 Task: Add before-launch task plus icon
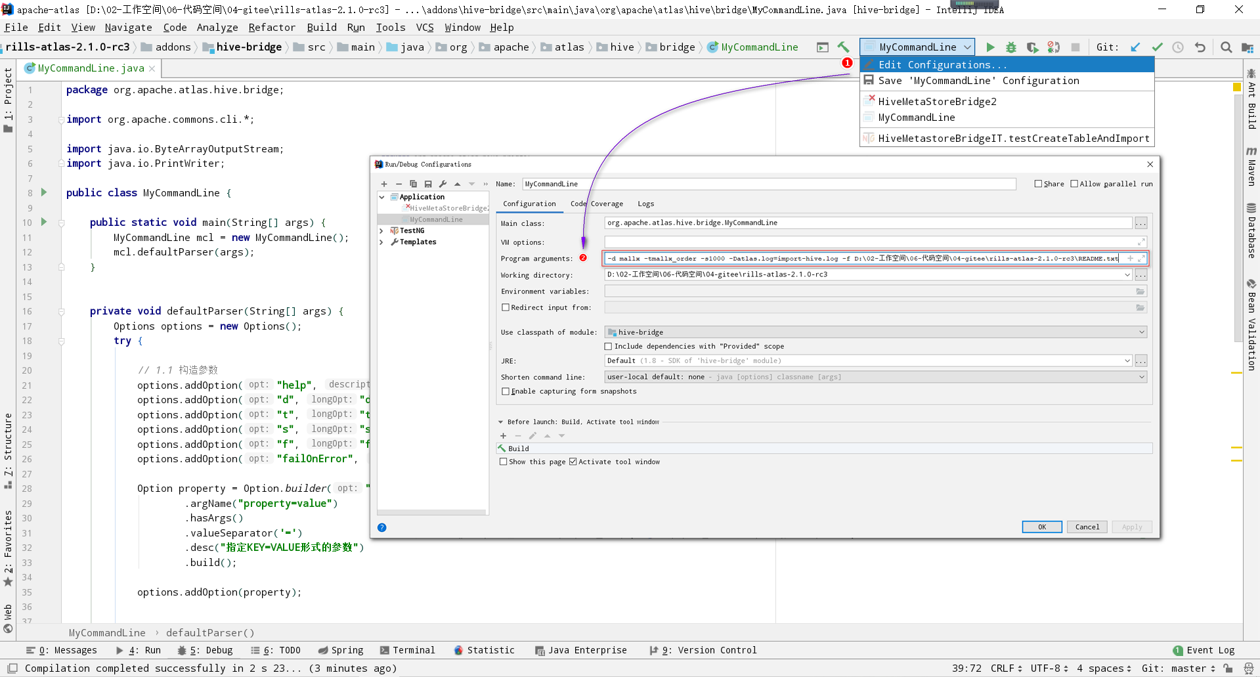coord(503,436)
